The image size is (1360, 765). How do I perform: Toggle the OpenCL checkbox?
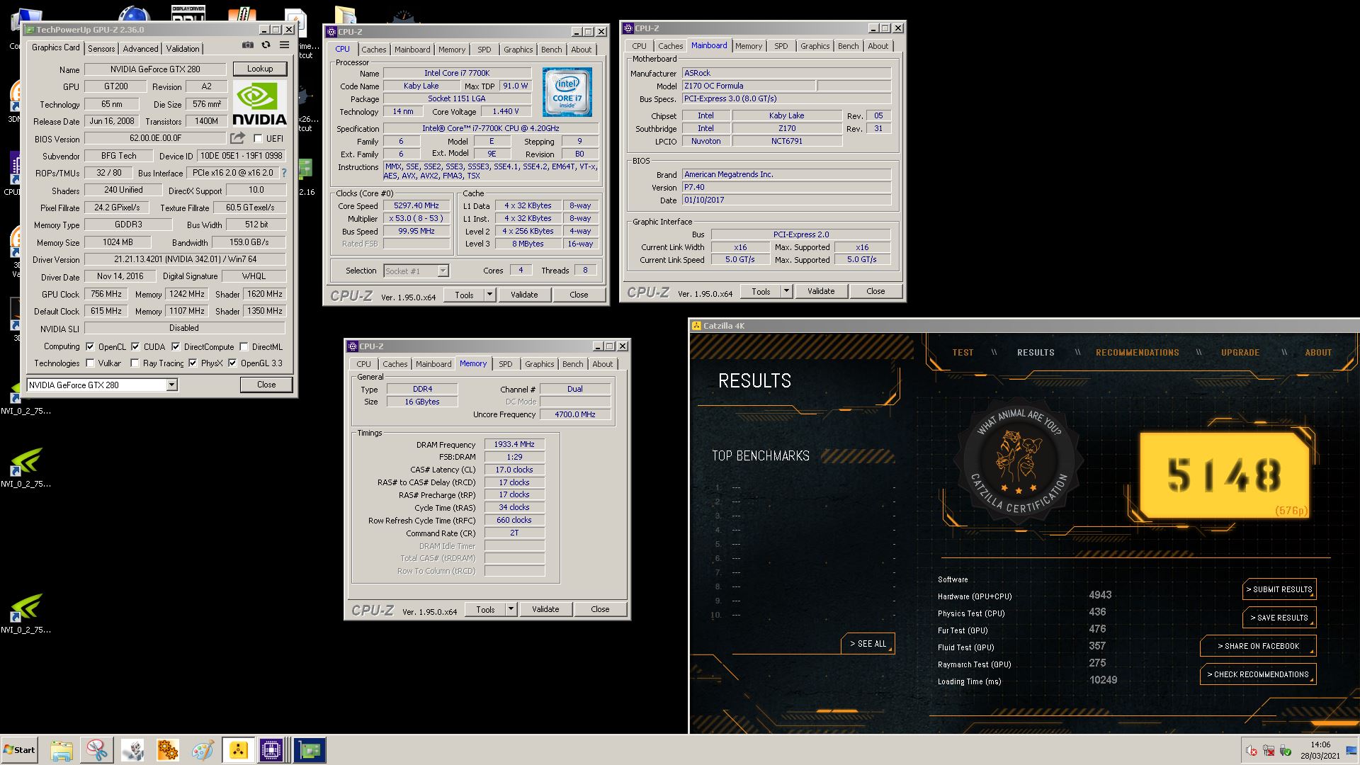(x=90, y=347)
